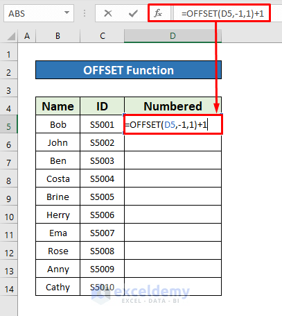Select column D header
The image size is (282, 316).
point(173,36)
